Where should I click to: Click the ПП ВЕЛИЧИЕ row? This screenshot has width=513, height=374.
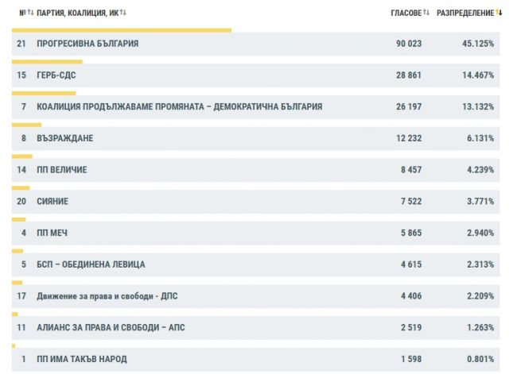62,170
